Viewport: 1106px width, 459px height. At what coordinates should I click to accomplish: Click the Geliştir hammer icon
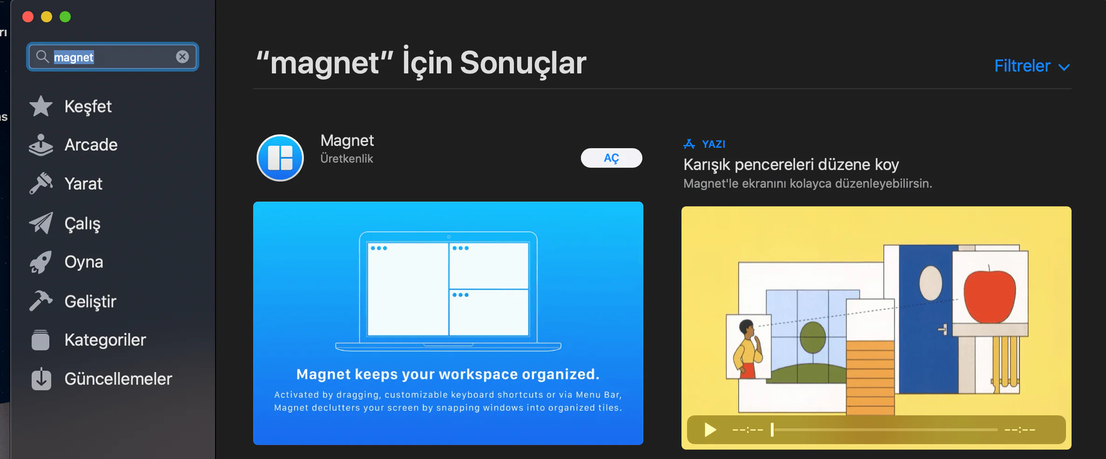(x=41, y=301)
